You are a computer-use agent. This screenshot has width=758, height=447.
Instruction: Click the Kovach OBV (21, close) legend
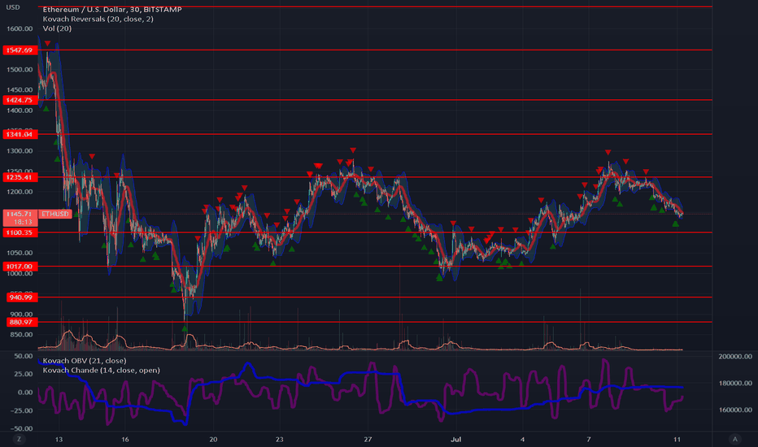coord(85,361)
